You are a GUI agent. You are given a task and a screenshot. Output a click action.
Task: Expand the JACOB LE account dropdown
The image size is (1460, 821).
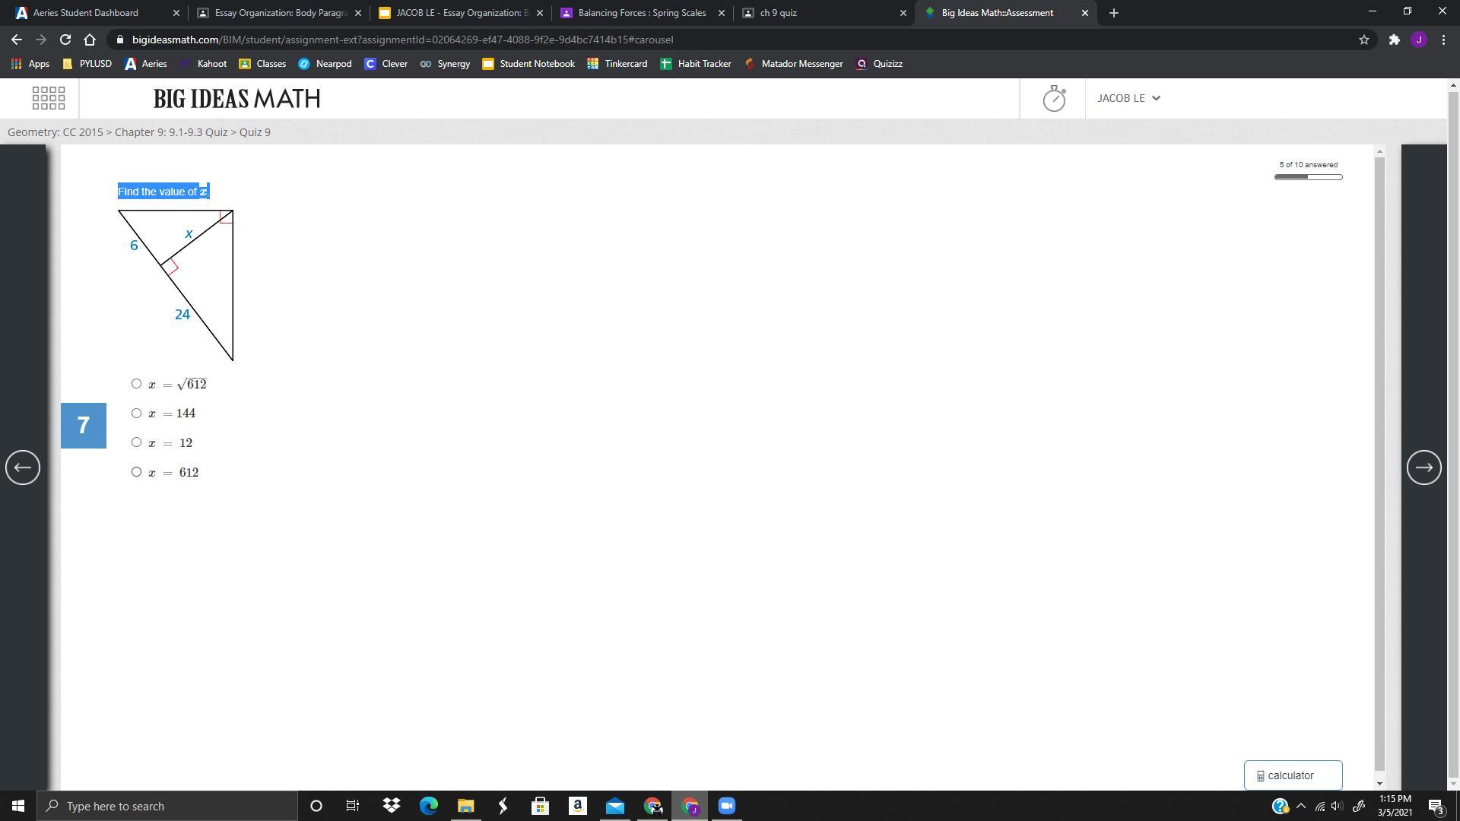coord(1128,98)
